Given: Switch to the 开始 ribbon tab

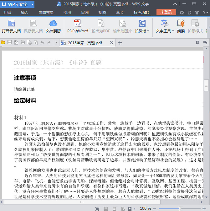Looking at the screenshot, I should click(7, 13).
